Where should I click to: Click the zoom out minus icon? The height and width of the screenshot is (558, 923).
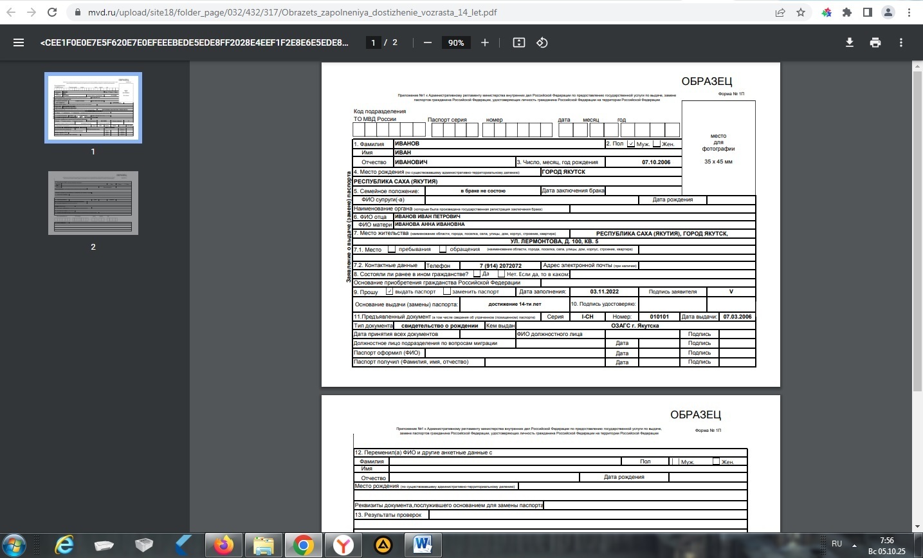point(428,42)
